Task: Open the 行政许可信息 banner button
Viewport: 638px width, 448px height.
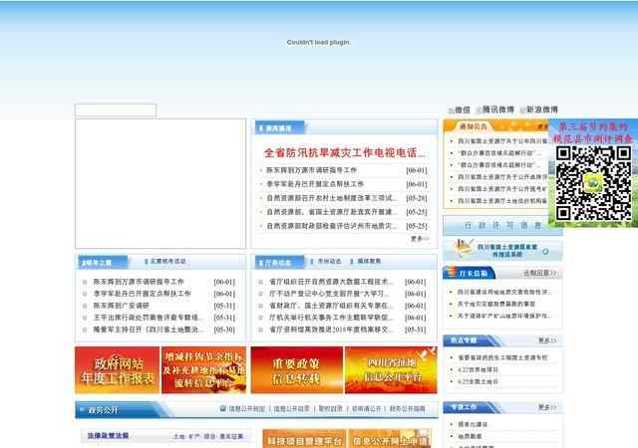Action: tap(502, 226)
